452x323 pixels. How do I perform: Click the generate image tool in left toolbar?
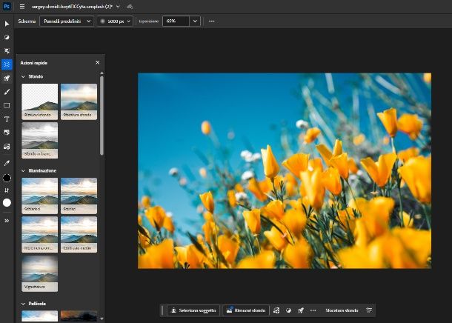point(7,147)
